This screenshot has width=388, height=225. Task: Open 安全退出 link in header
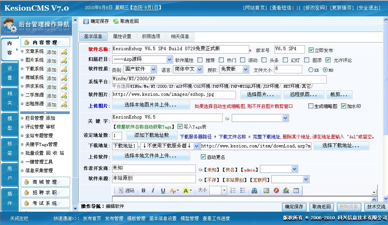369,8
